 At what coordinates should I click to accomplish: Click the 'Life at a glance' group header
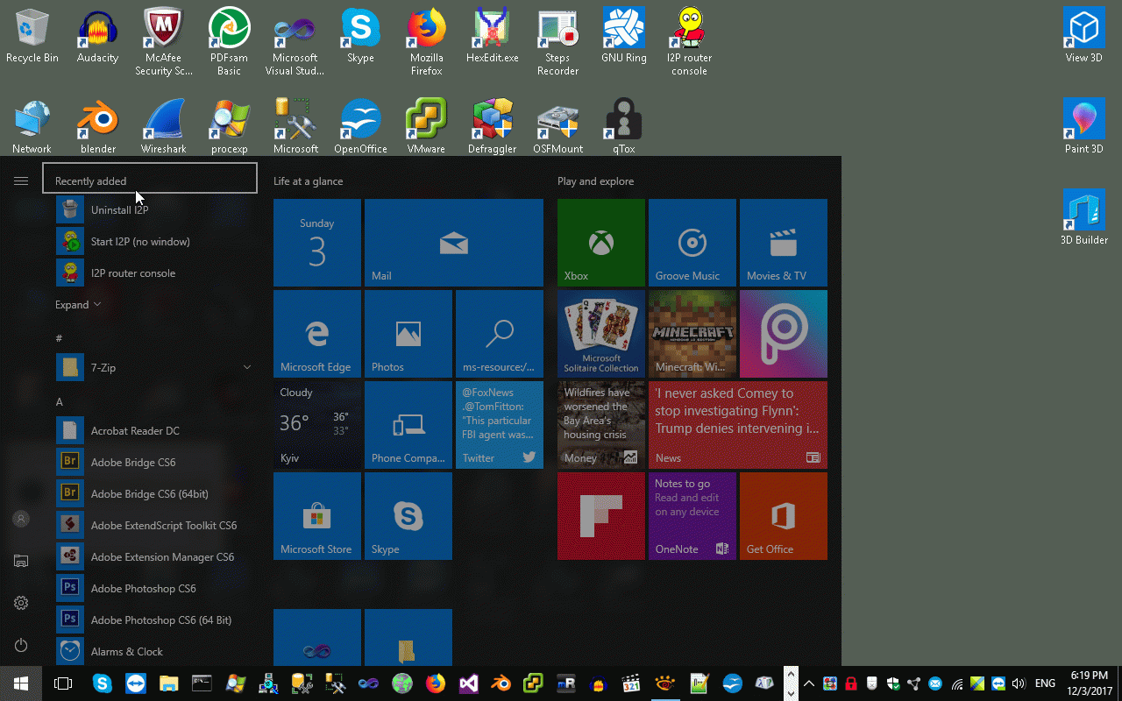(x=308, y=181)
